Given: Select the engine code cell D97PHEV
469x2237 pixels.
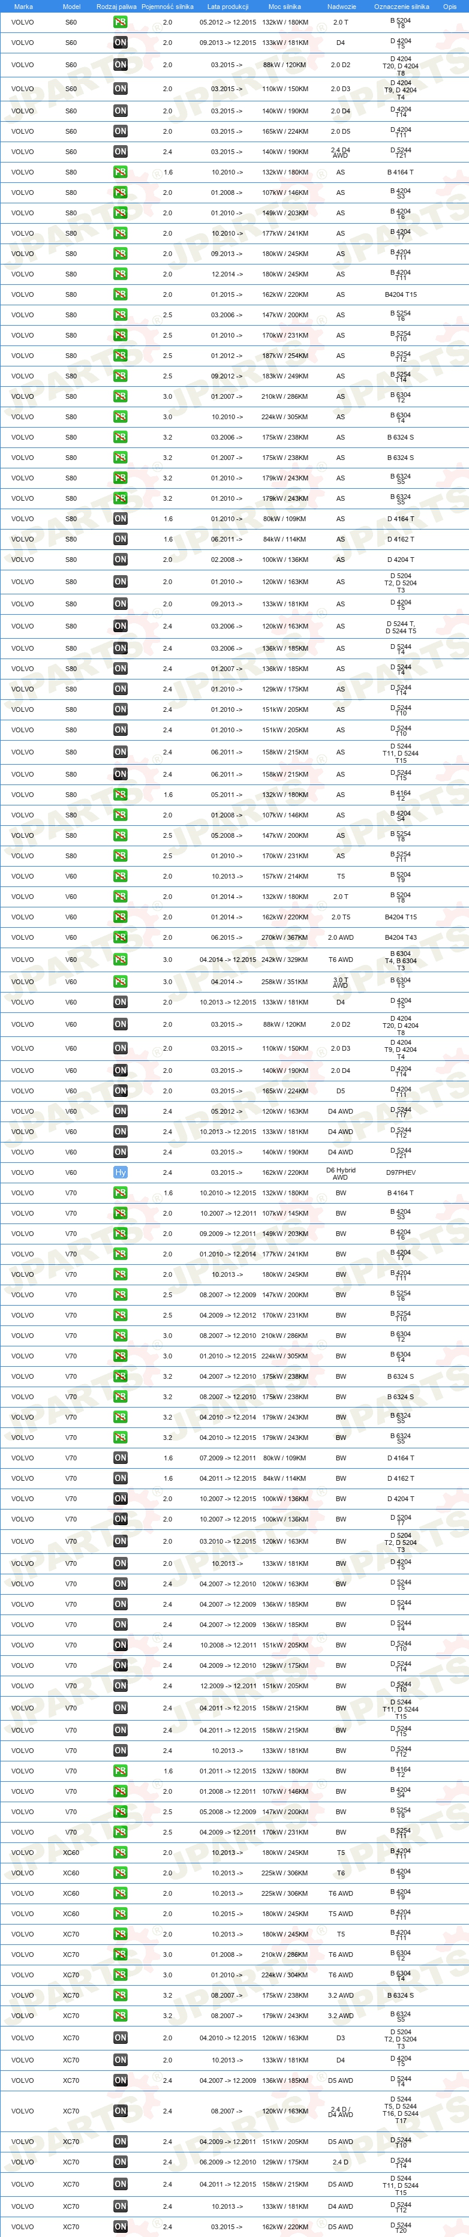Looking at the screenshot, I should pos(401,1172).
